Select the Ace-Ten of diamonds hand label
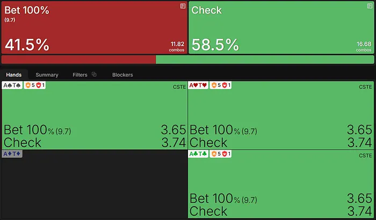Viewport: 376px width, 220px height. [x=12, y=154]
